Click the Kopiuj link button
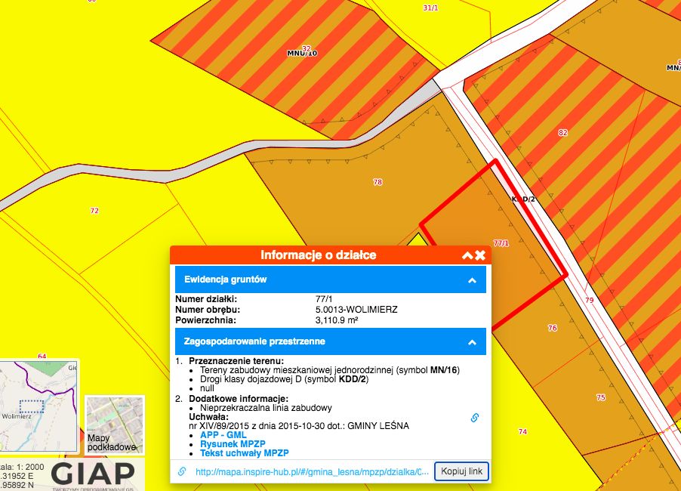 tap(461, 471)
